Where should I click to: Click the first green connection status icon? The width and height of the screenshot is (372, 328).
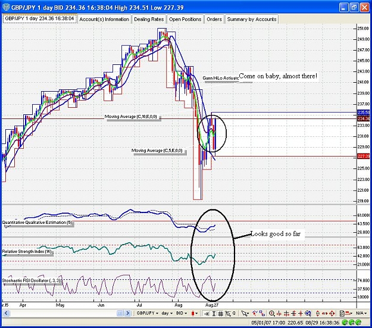tap(345, 323)
